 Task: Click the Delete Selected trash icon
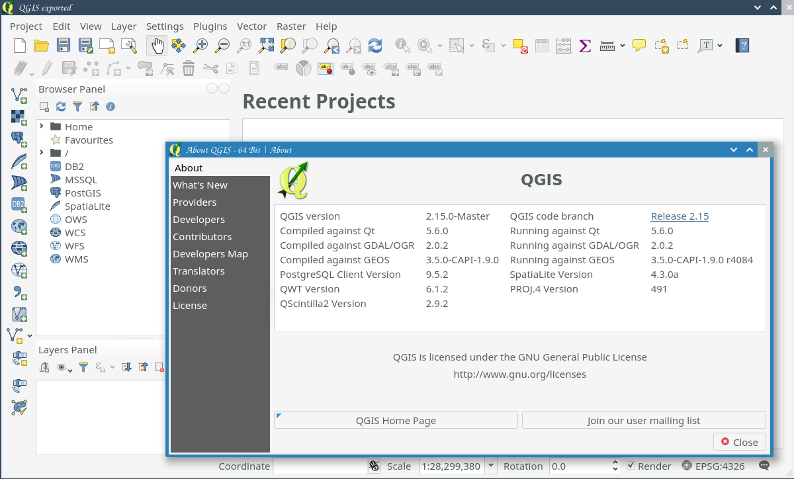[189, 67]
